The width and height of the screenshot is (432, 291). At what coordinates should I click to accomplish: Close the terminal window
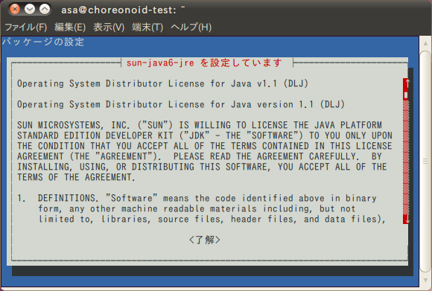click(x=15, y=10)
